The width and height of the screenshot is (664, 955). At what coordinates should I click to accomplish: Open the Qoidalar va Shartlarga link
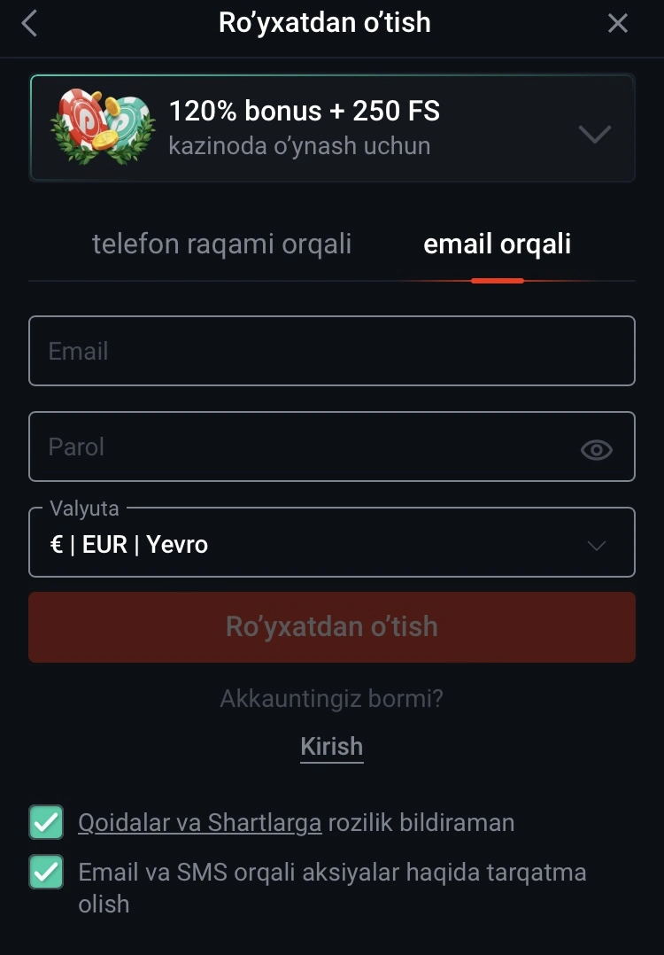[x=199, y=822]
